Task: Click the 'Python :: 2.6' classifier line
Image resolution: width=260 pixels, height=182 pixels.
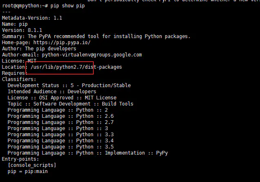Action: [60, 116]
